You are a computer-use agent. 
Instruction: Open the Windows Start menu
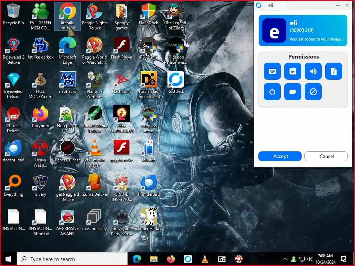[8, 259]
